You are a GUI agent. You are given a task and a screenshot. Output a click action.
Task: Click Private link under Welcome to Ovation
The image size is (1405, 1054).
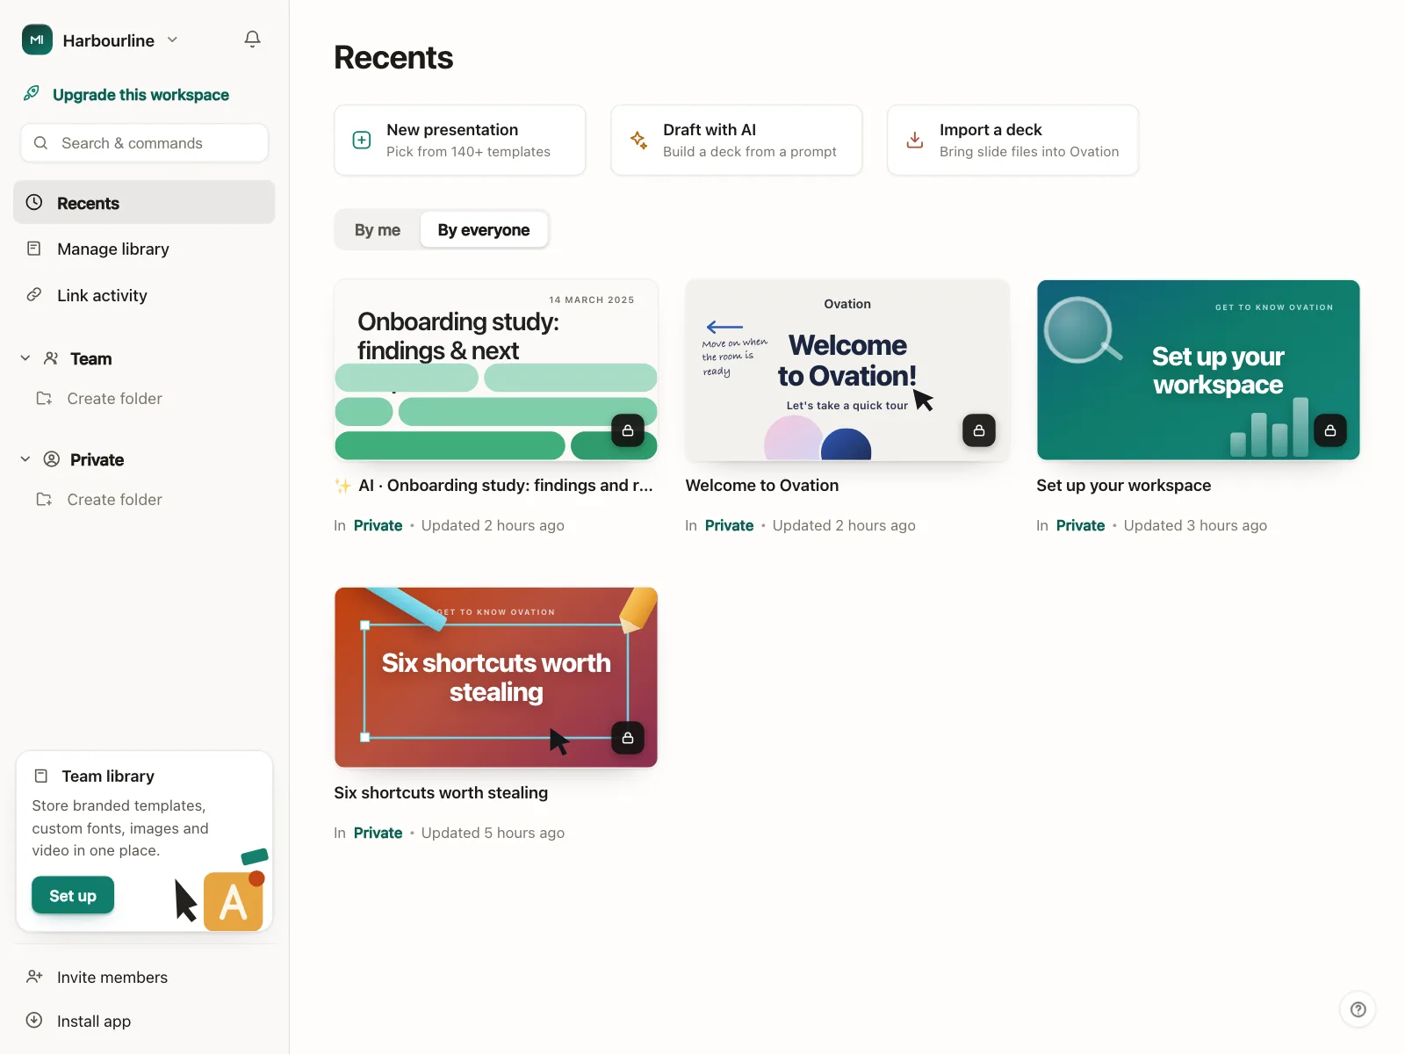tap(729, 525)
